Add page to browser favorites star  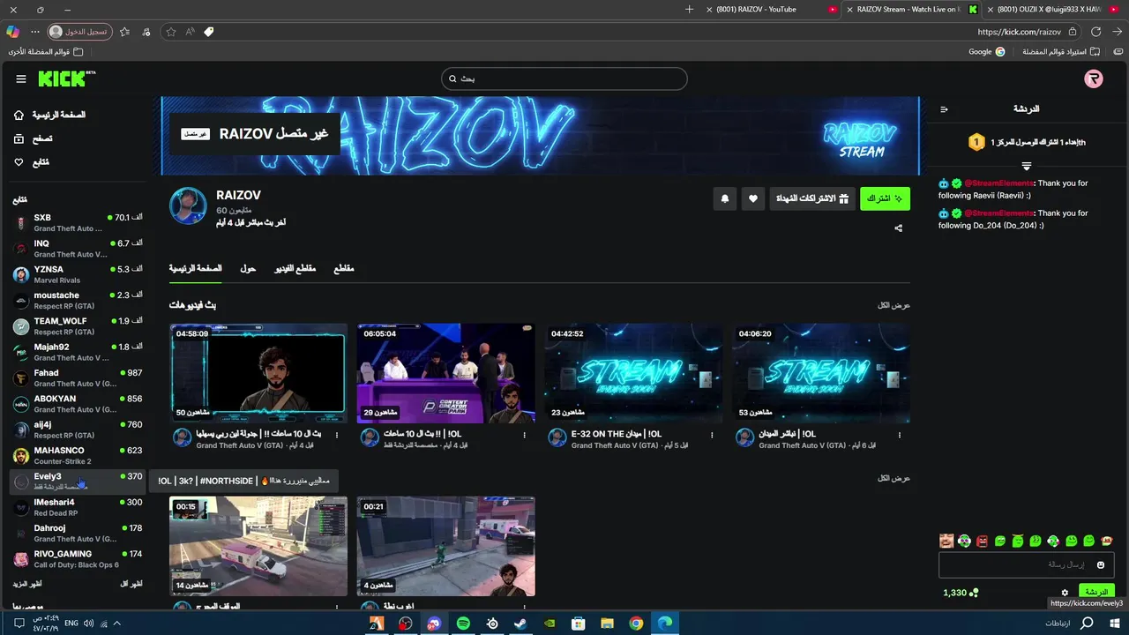point(171,32)
